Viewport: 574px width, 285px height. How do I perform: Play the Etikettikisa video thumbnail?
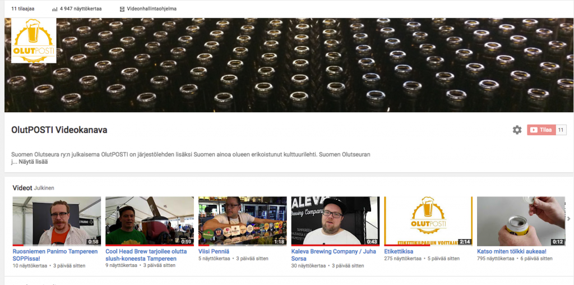(x=428, y=221)
